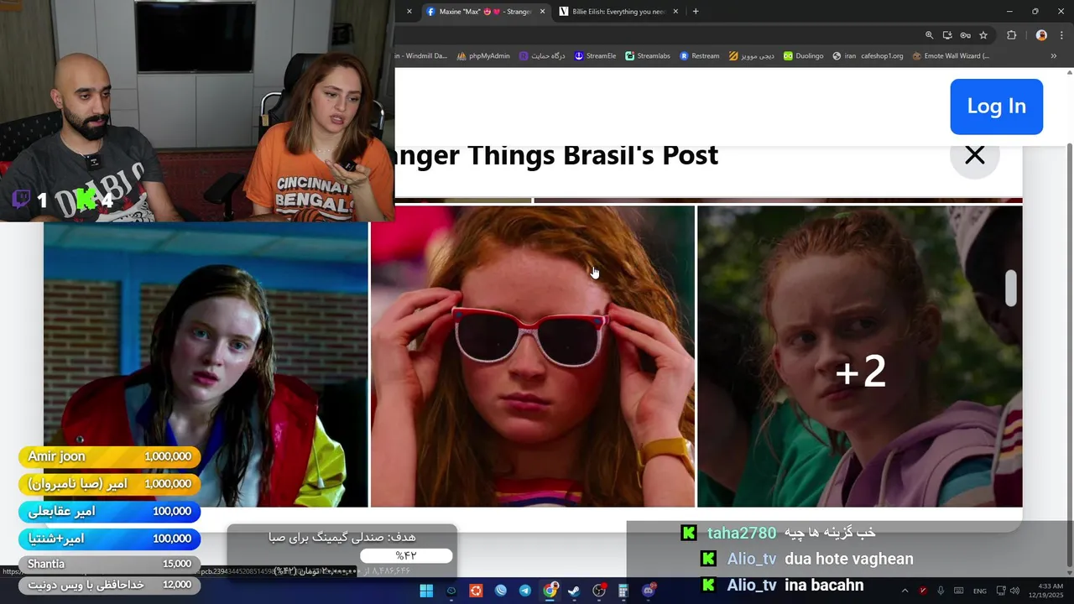
Task: Close the Billie Eilish tab
Action: (x=675, y=12)
